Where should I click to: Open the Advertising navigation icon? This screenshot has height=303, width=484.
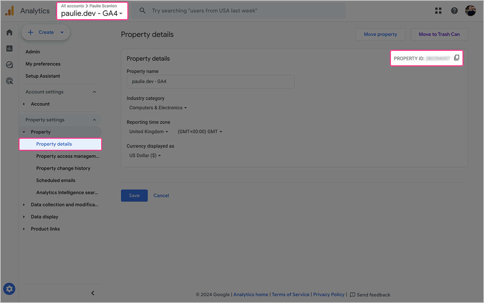pyautogui.click(x=9, y=80)
